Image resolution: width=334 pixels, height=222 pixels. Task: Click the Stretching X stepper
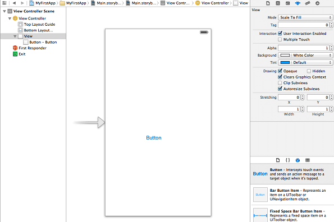[303, 98]
